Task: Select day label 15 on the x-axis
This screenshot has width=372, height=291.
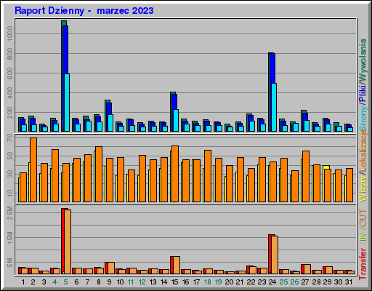Action: coord(174,282)
